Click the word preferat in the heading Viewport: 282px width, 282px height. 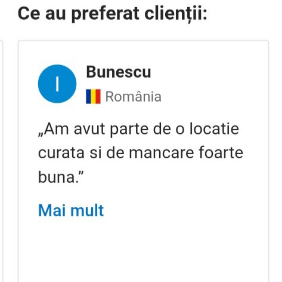[x=105, y=15]
